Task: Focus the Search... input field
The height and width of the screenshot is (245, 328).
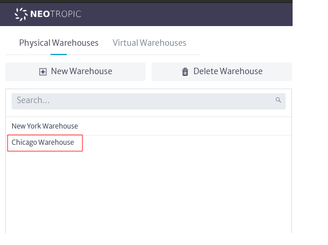Action: [149, 101]
